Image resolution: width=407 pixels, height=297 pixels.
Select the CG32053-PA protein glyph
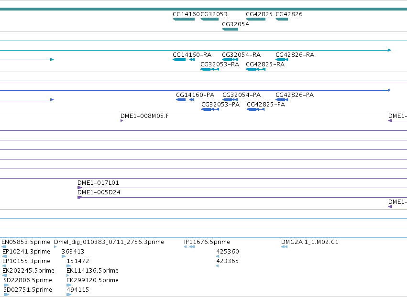coord(210,109)
